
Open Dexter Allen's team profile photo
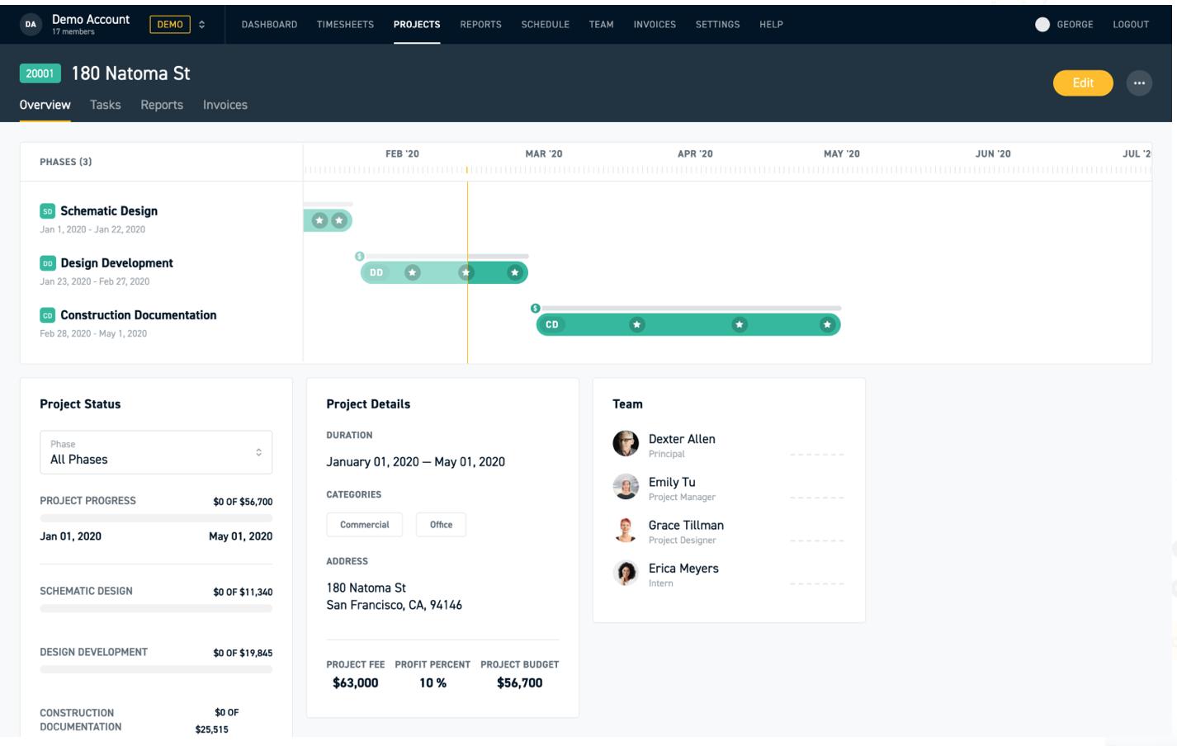[x=626, y=443]
